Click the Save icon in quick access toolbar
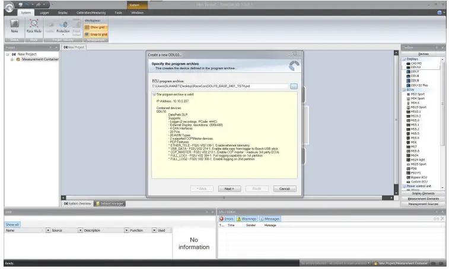This screenshot has width=449, height=269. pyautogui.click(x=21, y=5)
